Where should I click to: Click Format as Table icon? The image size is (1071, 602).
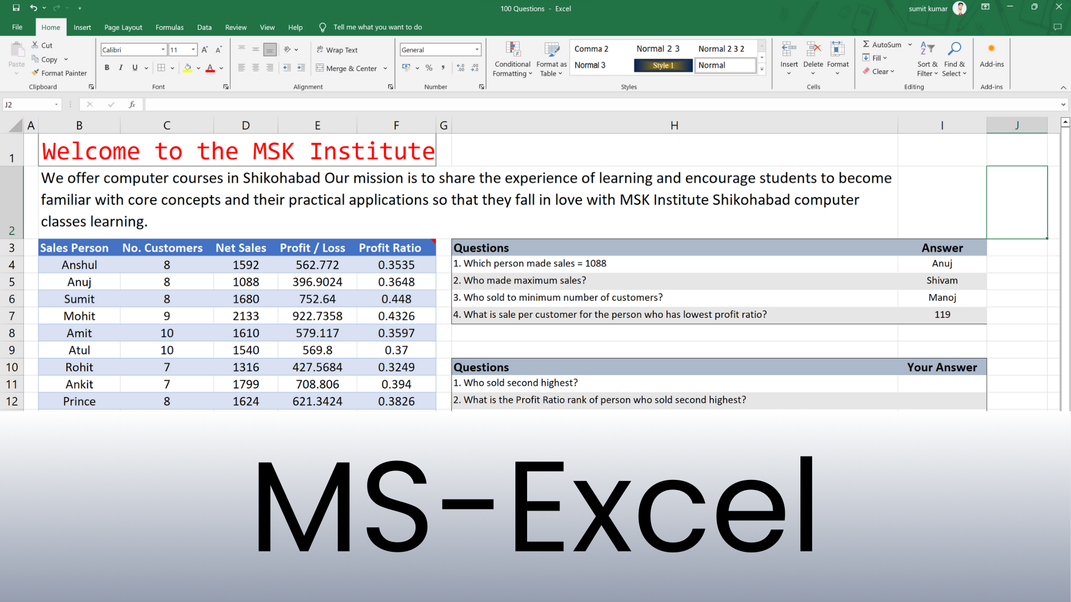(x=552, y=50)
